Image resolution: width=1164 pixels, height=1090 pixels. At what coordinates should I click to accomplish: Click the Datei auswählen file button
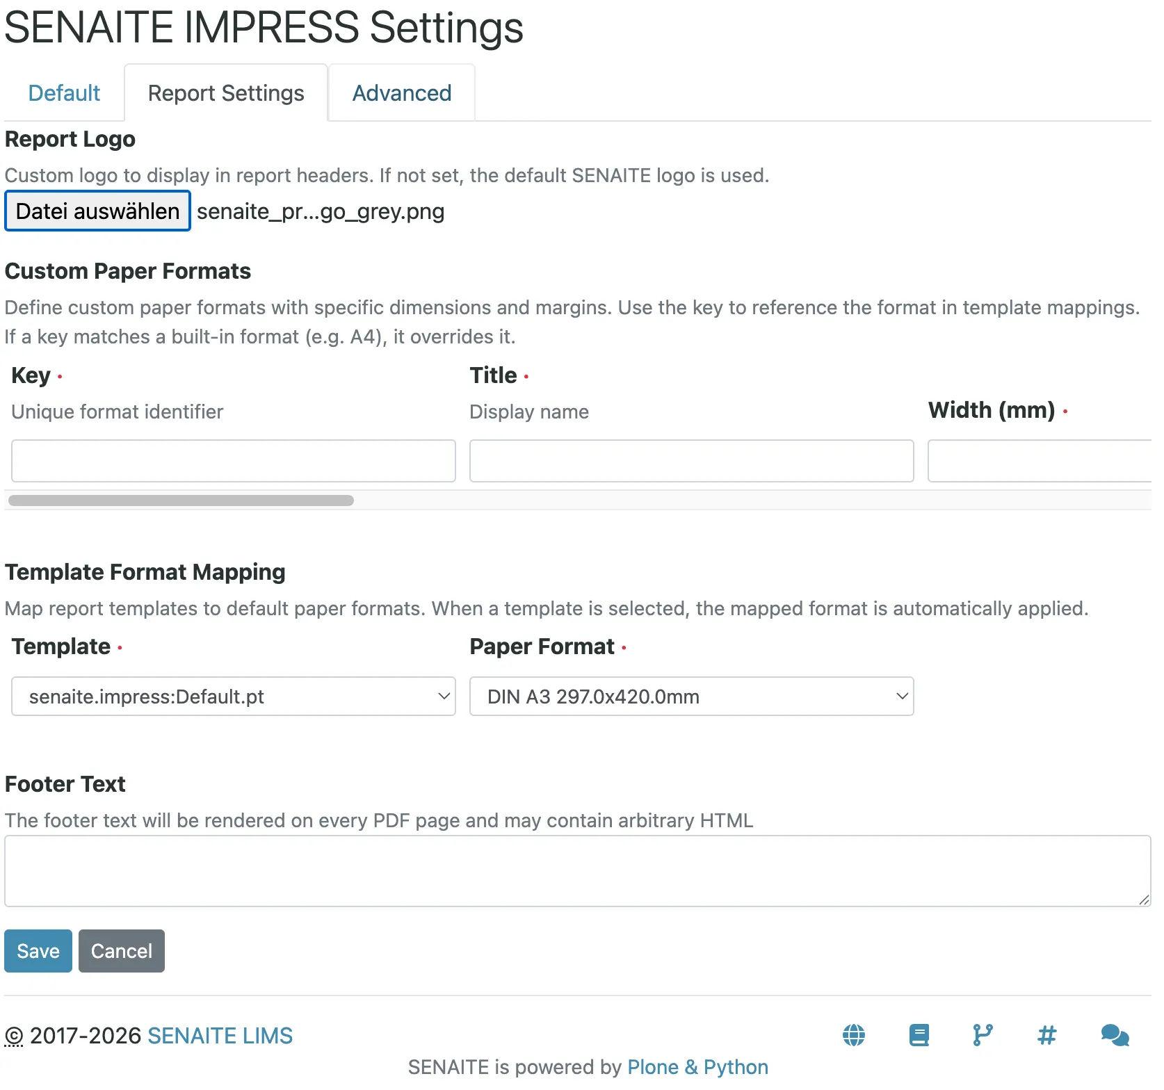tap(97, 211)
